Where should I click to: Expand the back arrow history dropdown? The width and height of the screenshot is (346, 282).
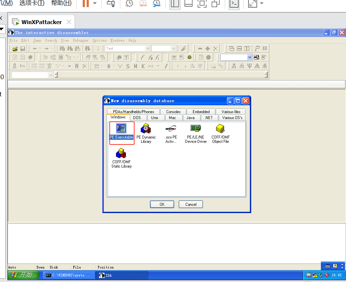[x=40, y=48]
